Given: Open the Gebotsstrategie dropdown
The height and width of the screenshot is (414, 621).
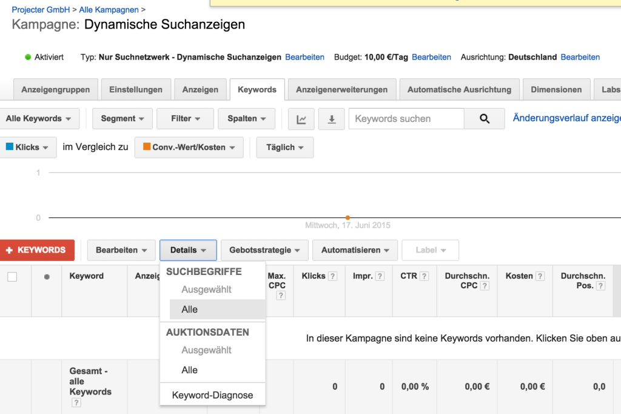Looking at the screenshot, I should [264, 250].
